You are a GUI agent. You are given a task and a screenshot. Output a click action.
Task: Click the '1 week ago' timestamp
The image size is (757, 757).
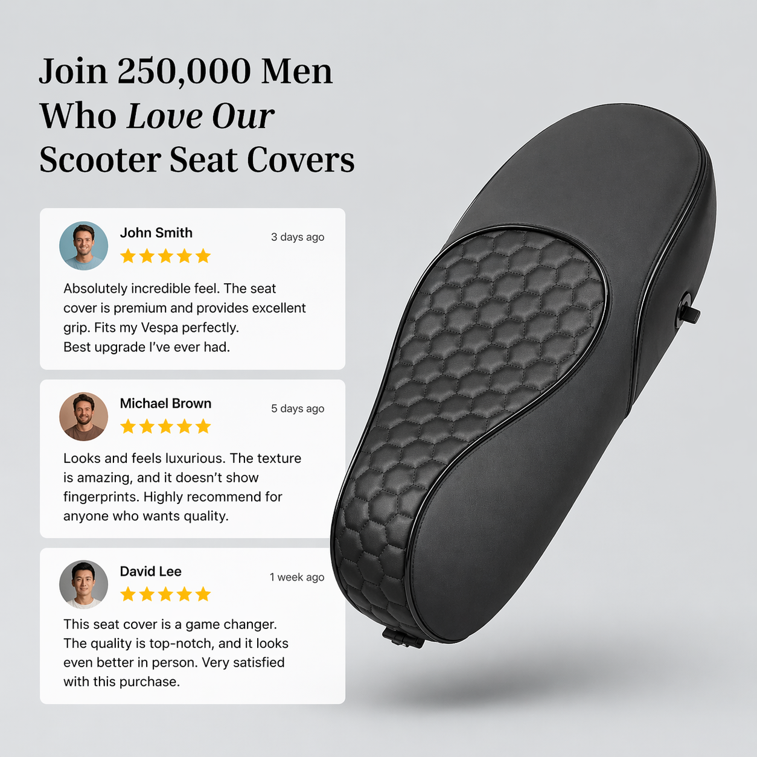297,577
